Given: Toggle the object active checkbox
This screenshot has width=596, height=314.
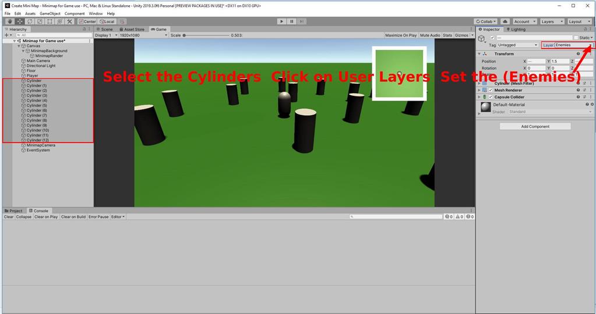Looking at the screenshot, I should (493, 38).
